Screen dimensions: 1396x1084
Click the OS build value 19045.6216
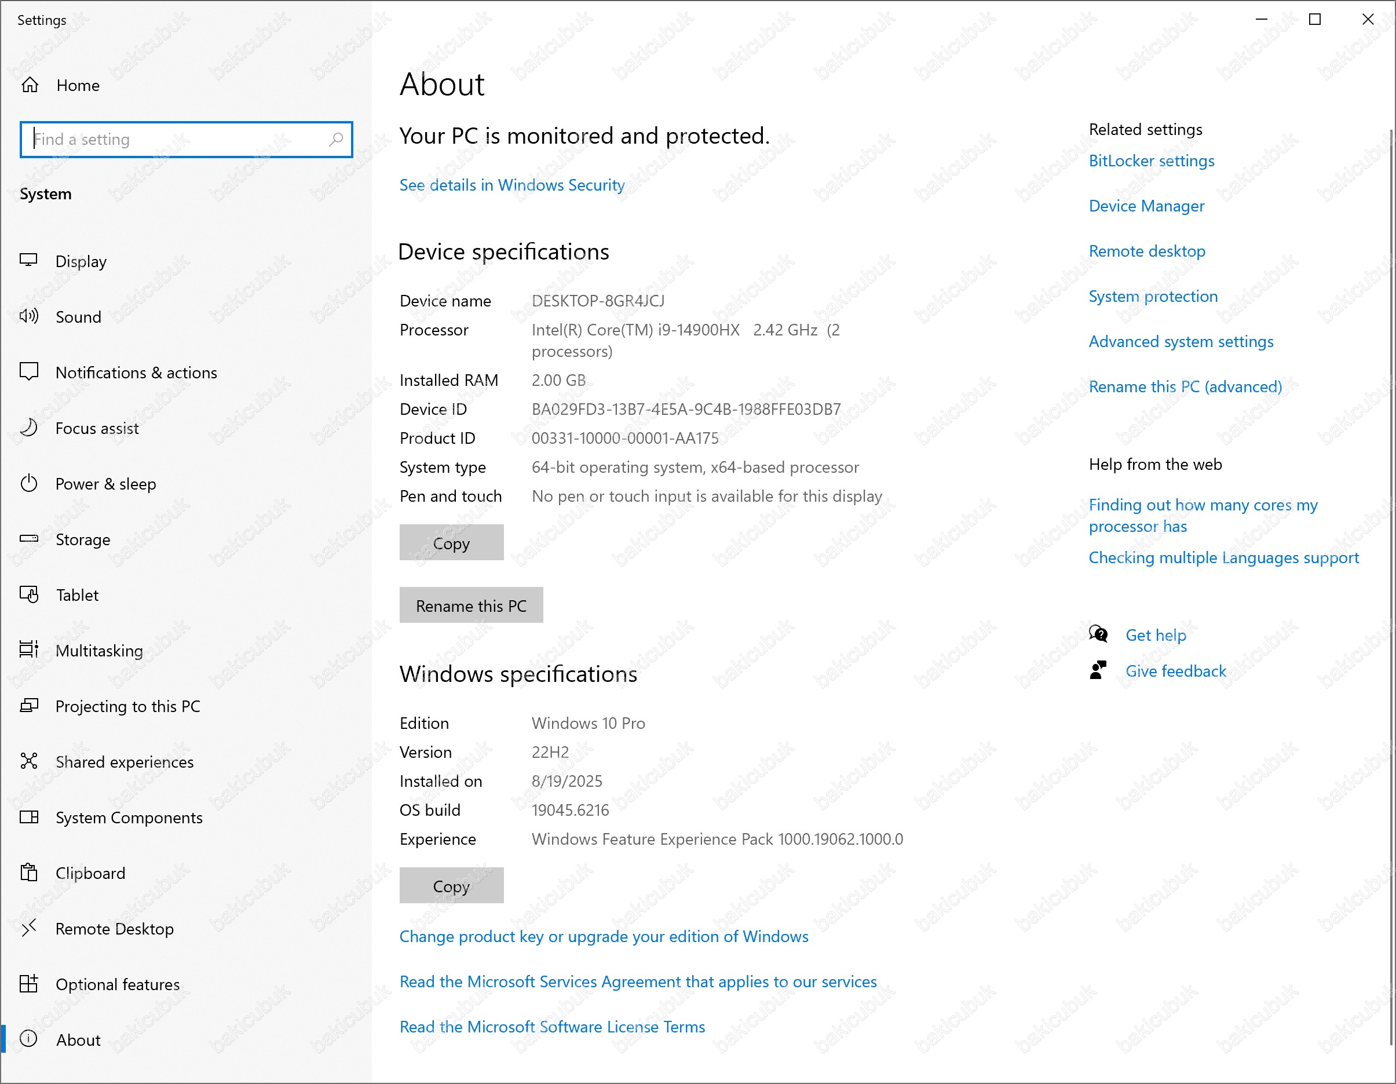click(570, 811)
